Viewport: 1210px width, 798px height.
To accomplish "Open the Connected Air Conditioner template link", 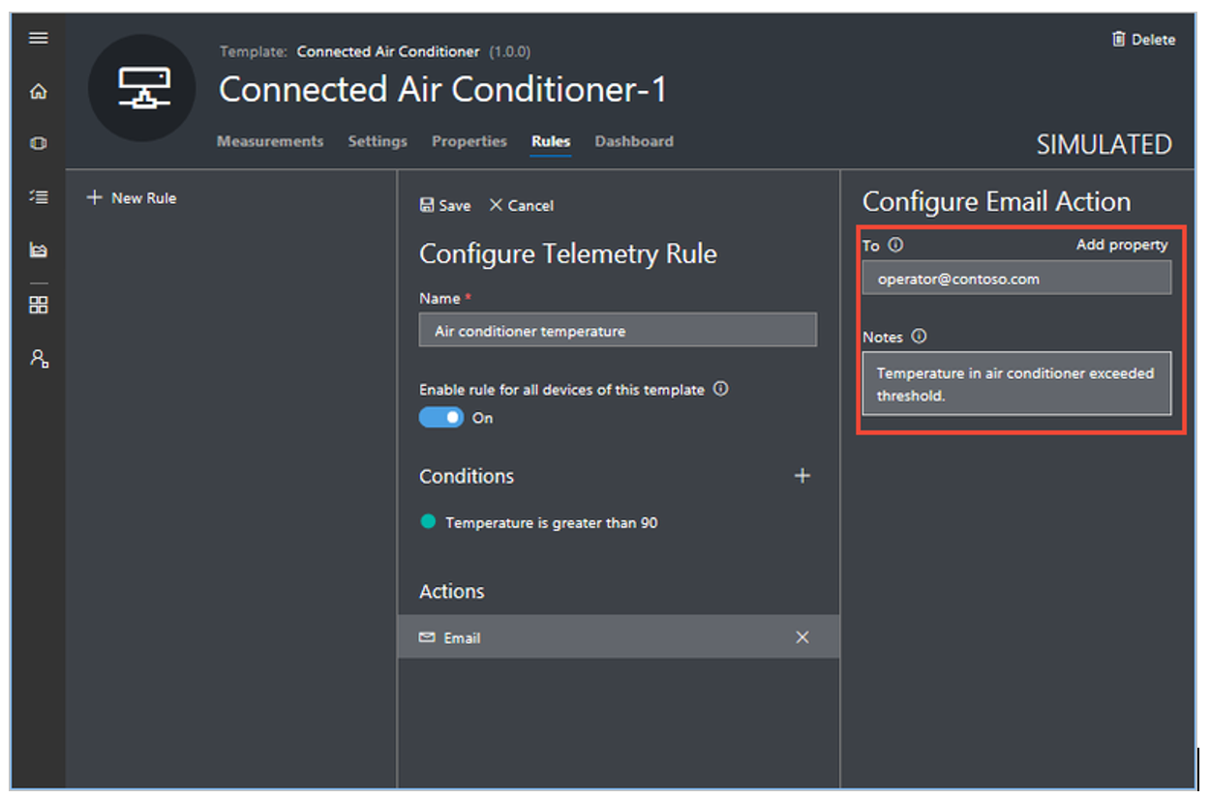I will 387,51.
